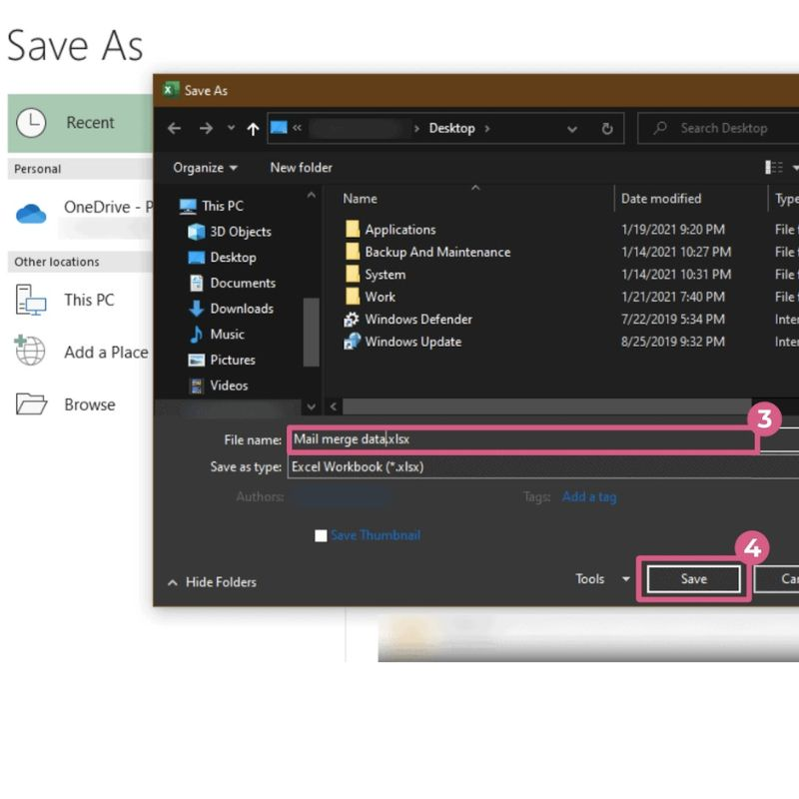Viewport: 799px width, 799px height.
Task: Open Music in the navigation pane
Action: click(217, 335)
